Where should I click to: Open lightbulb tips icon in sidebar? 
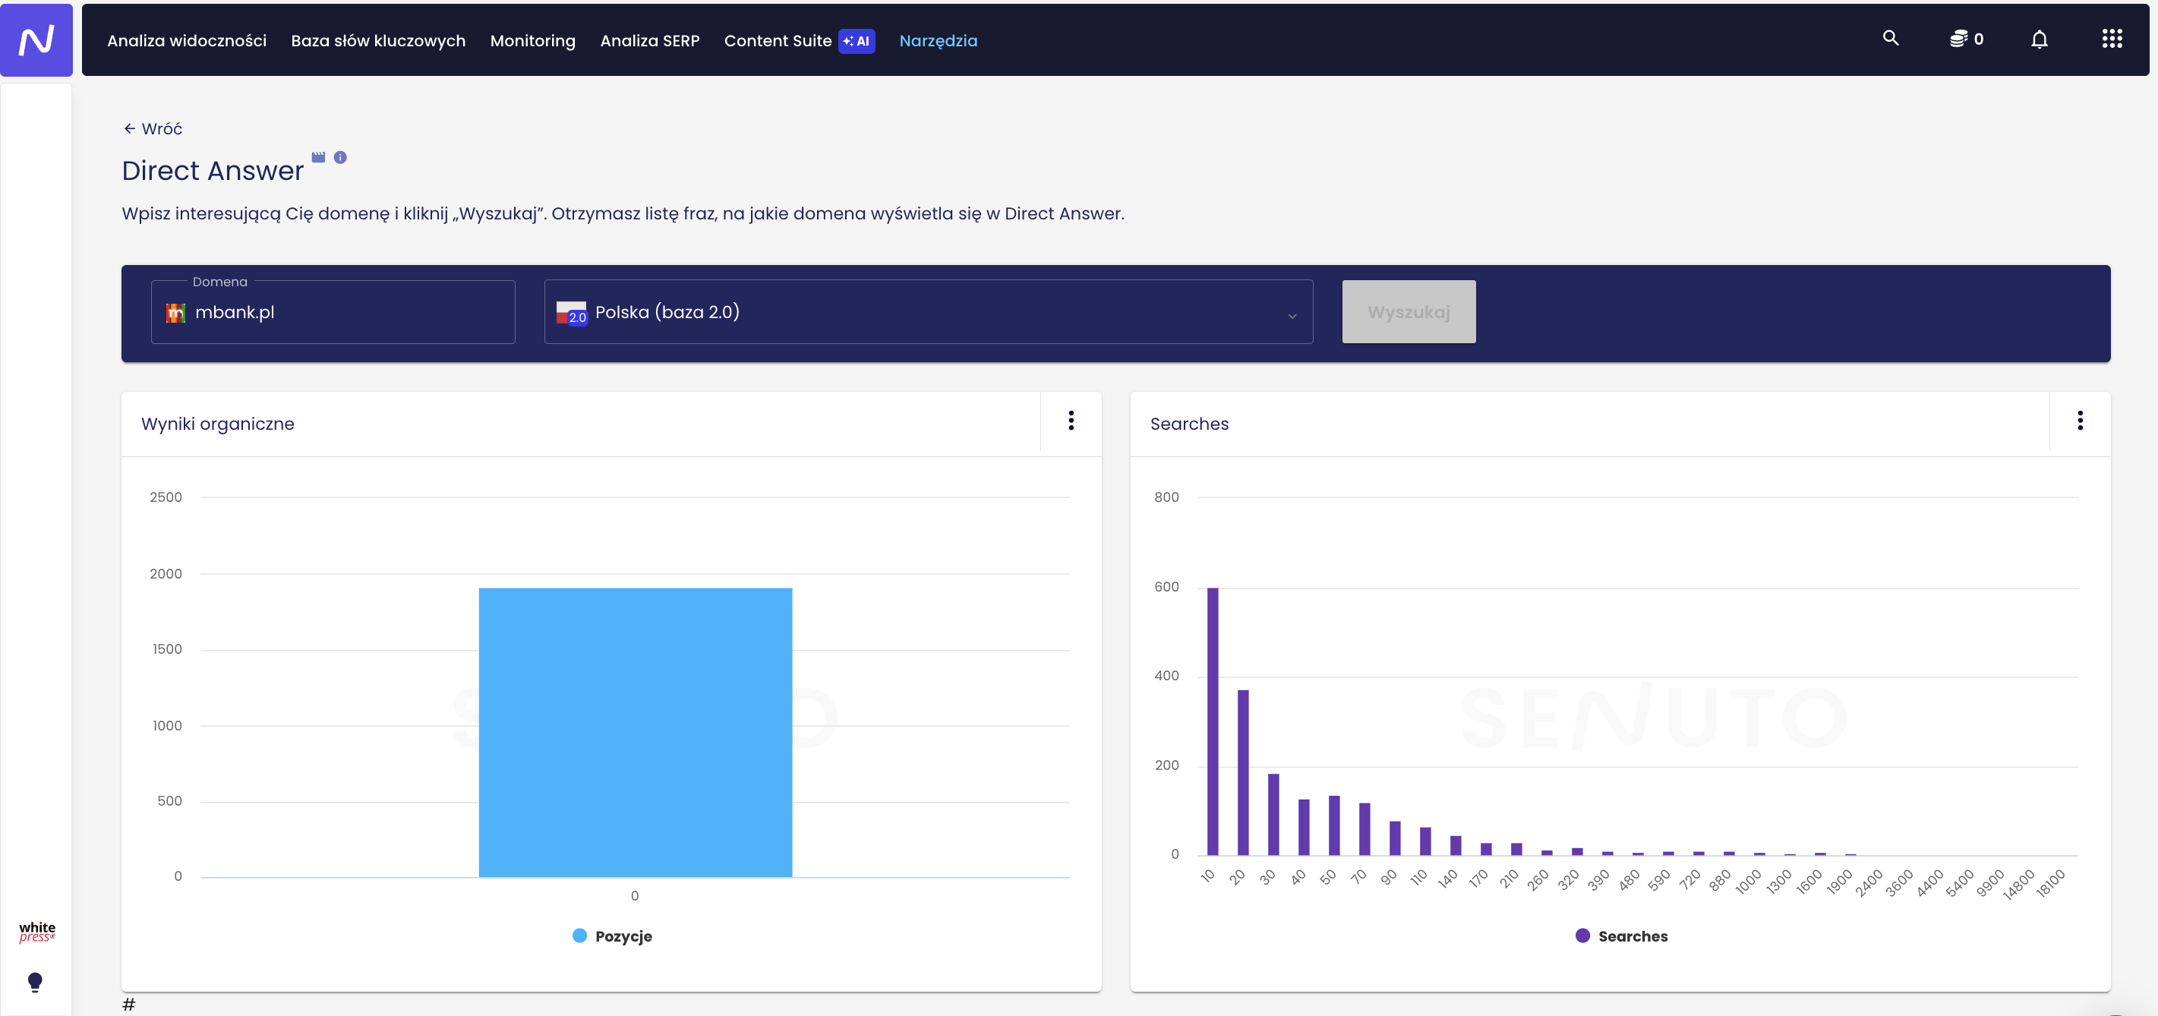coord(35,982)
